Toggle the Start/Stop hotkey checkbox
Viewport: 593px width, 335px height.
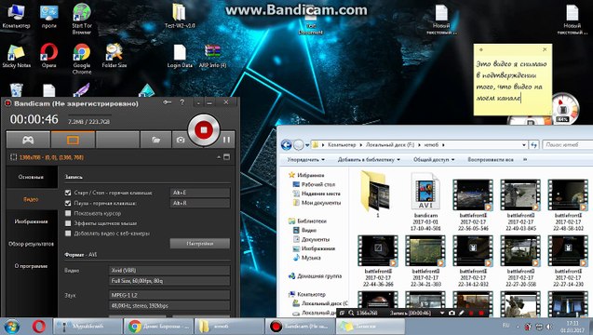[68, 193]
